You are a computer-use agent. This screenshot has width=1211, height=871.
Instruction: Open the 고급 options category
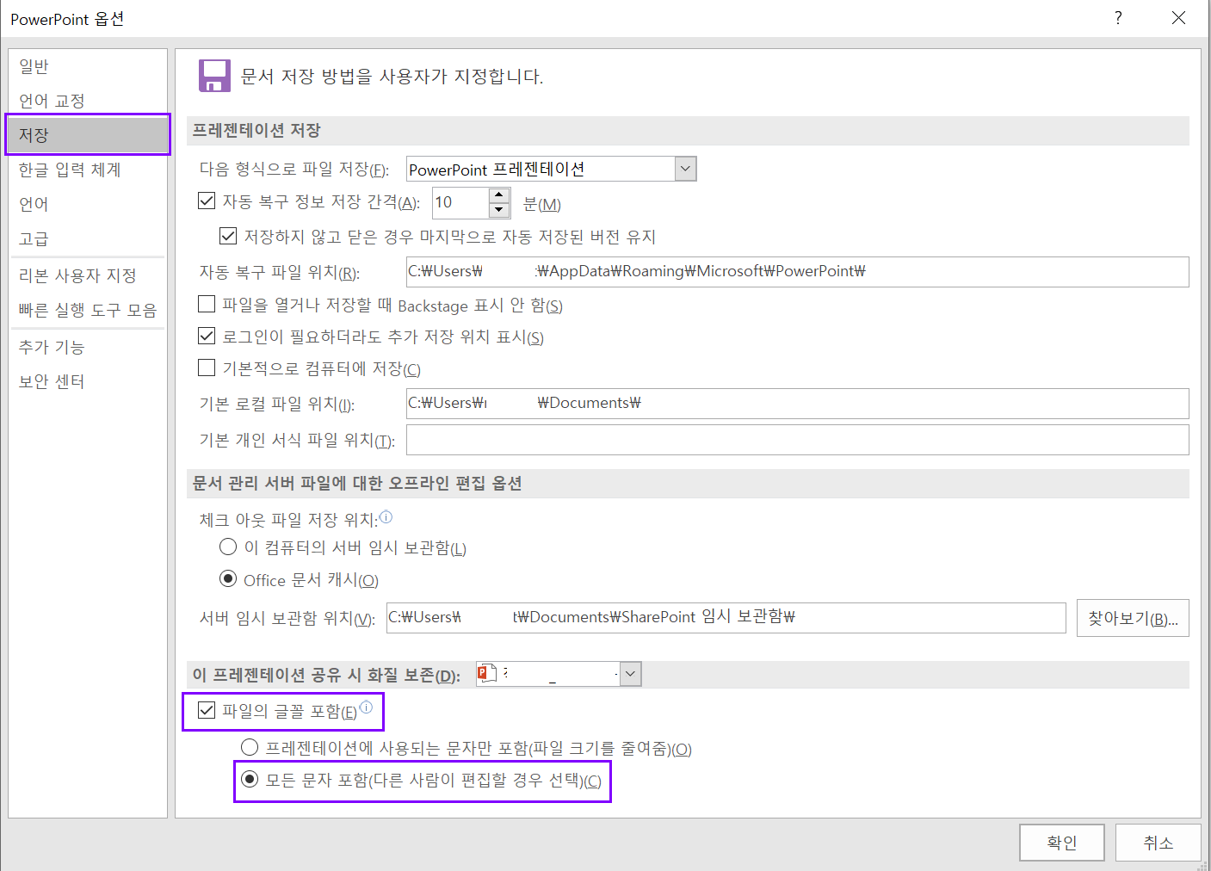click(x=87, y=238)
